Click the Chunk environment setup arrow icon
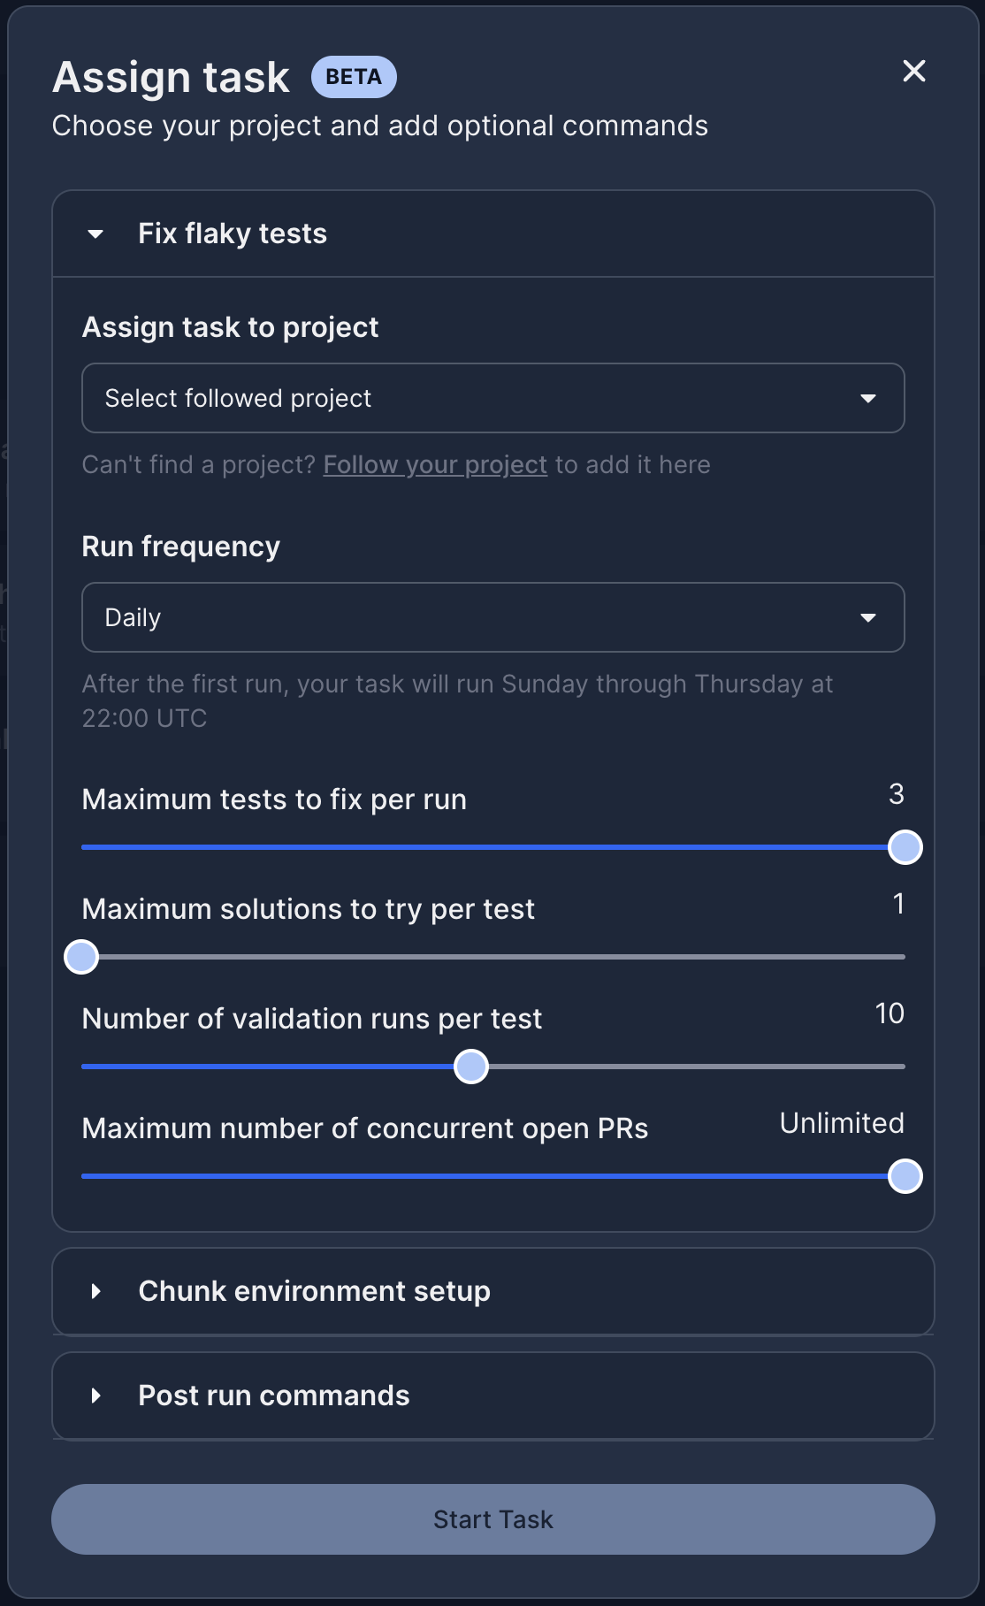 [x=96, y=1291]
